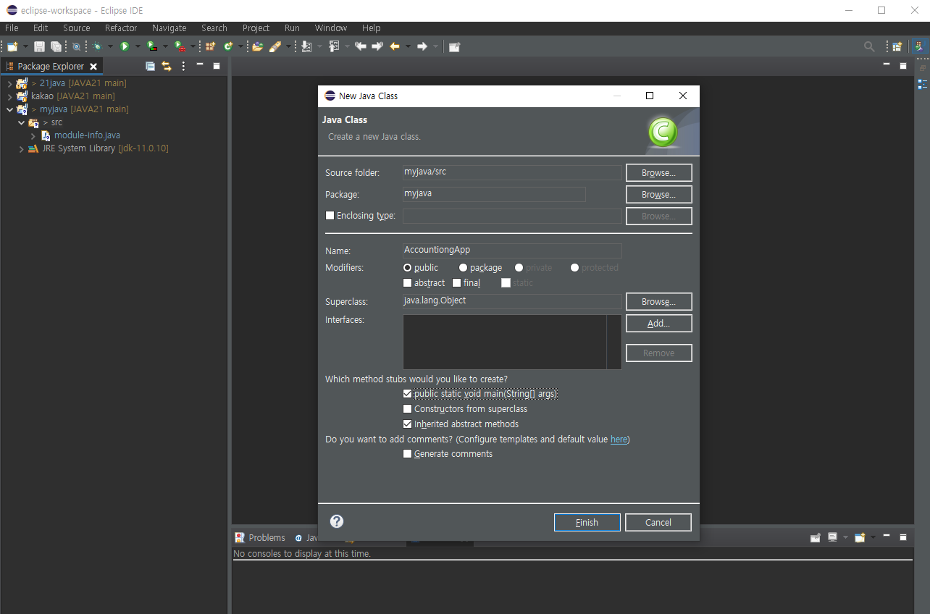Click the magnifier quick access search icon
The image size is (930, 614).
coord(869,46)
